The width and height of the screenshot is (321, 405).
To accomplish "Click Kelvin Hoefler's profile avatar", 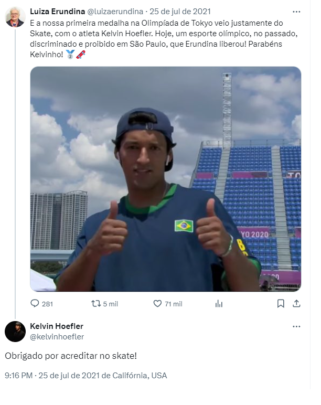I will tap(15, 331).
